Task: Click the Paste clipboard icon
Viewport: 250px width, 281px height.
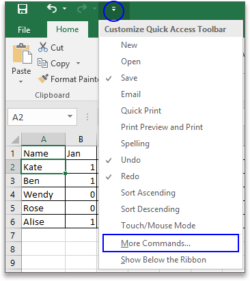Action: click(22, 53)
